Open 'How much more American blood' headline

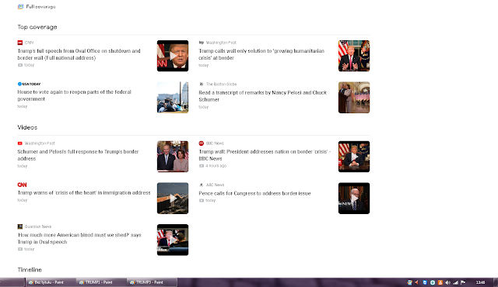coord(79,238)
